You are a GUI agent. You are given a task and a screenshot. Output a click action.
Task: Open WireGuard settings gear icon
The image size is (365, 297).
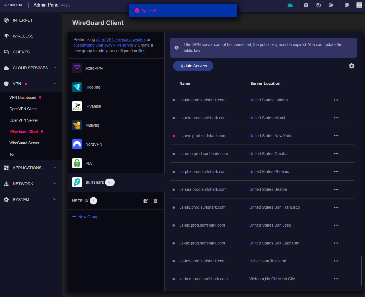[x=352, y=66]
